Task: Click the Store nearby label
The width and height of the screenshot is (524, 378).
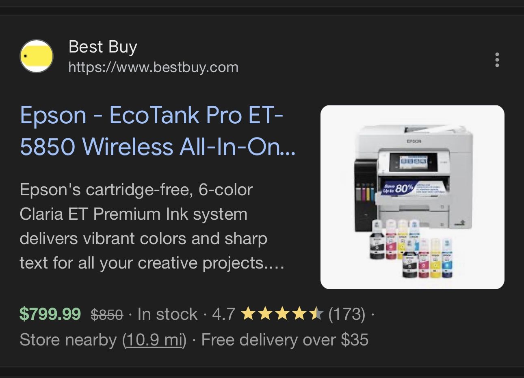Action: (x=68, y=340)
